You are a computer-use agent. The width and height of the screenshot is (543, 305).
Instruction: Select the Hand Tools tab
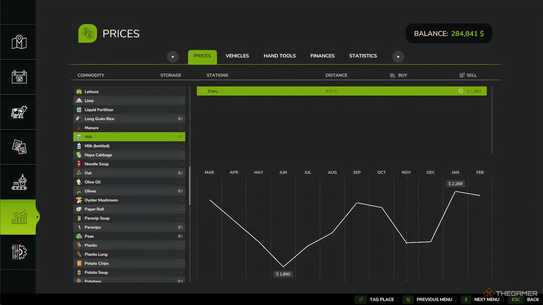click(x=280, y=56)
